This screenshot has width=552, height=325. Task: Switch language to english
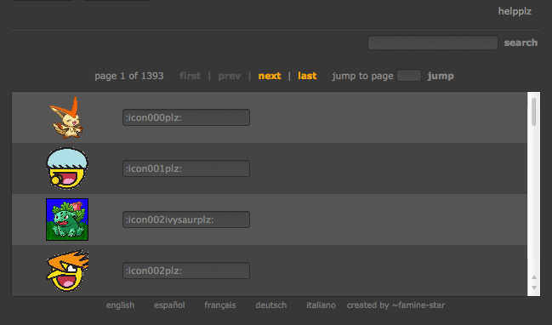pos(121,305)
